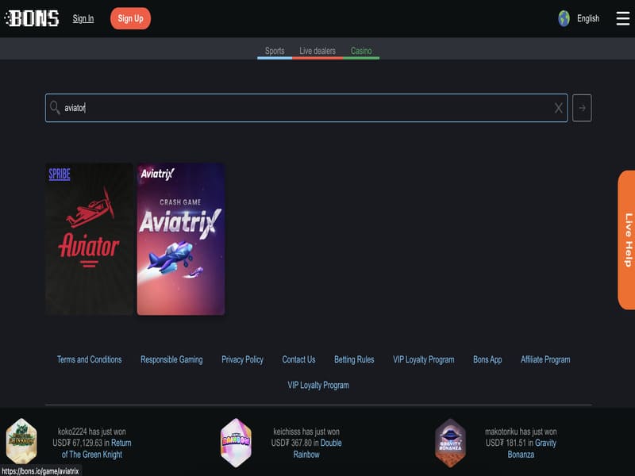
Task: Clear the search field with X
Action: tap(559, 108)
